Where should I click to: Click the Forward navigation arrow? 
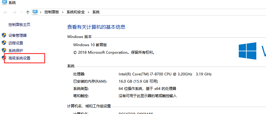[15, 12]
